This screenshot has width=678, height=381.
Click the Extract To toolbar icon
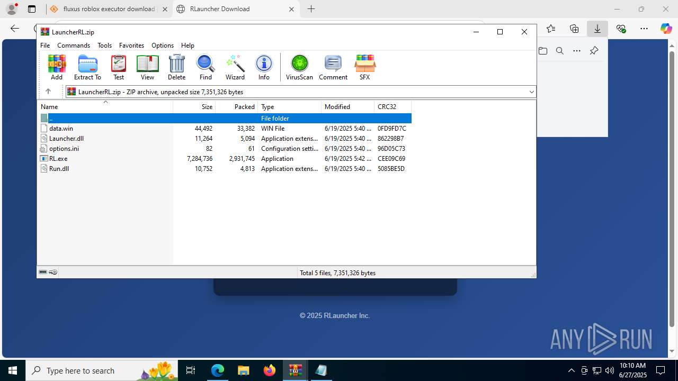pyautogui.click(x=87, y=67)
